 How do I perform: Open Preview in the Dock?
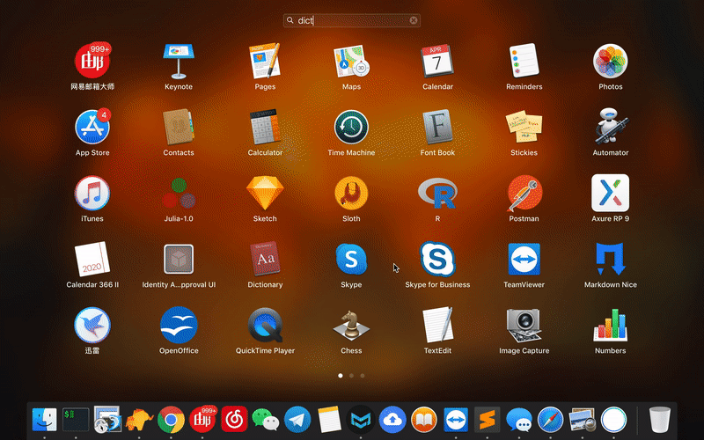tap(583, 420)
